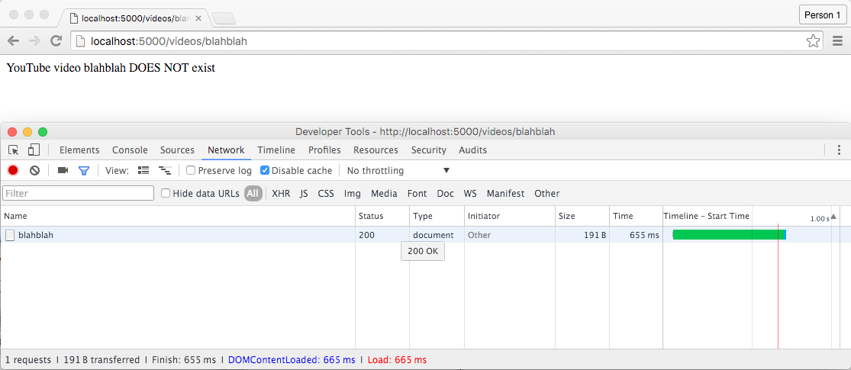This screenshot has height=370, width=851.
Task: Check the Hide data URLs checkbox
Action: tap(166, 193)
